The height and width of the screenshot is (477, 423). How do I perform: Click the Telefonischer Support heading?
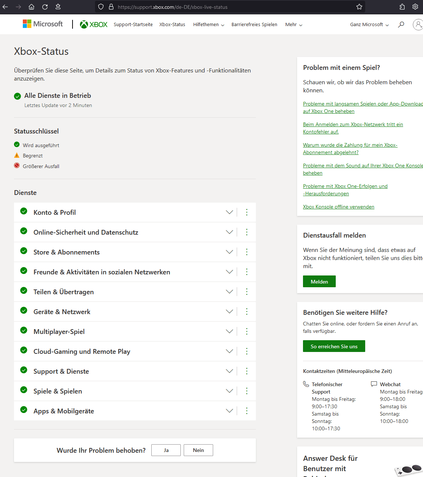pyautogui.click(x=327, y=388)
